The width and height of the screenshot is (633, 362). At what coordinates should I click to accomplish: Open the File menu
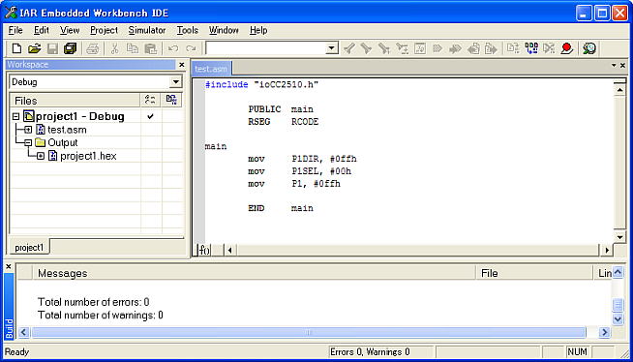point(15,30)
